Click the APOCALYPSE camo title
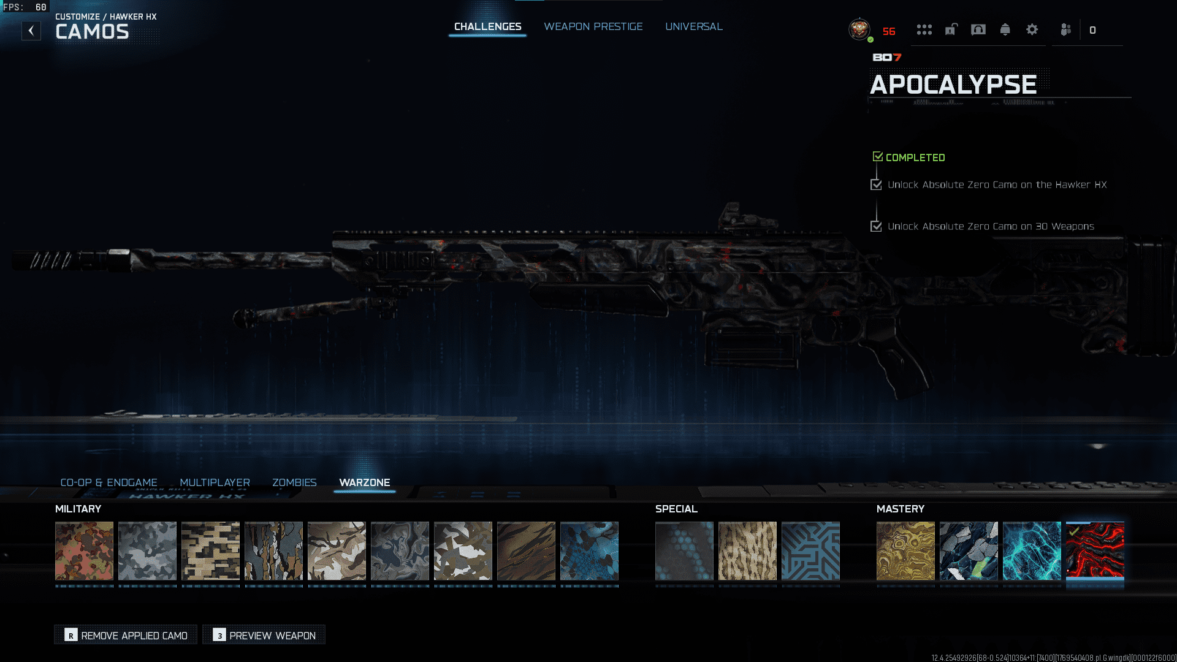This screenshot has height=662, width=1177. click(x=953, y=85)
